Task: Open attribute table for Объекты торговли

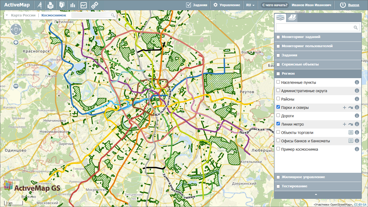Action: click(x=351, y=132)
